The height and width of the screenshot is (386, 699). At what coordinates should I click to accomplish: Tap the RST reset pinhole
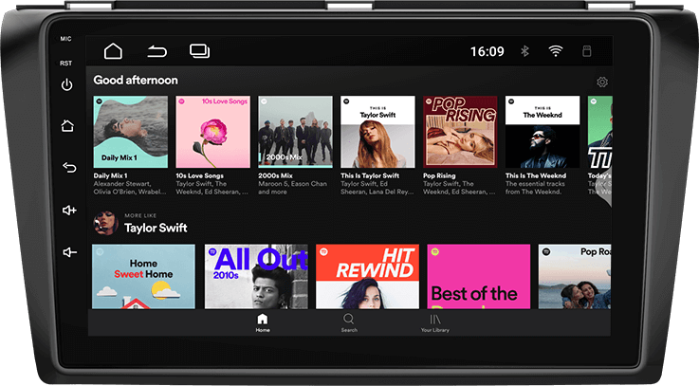66,64
